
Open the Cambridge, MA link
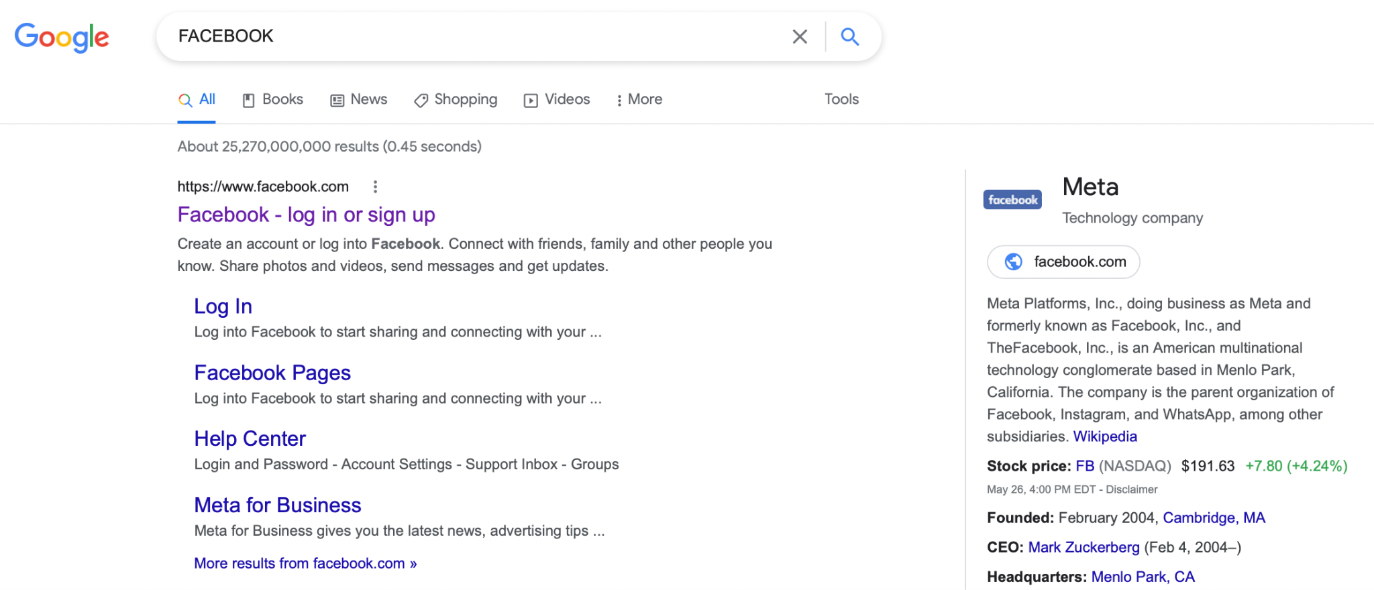pos(1214,518)
